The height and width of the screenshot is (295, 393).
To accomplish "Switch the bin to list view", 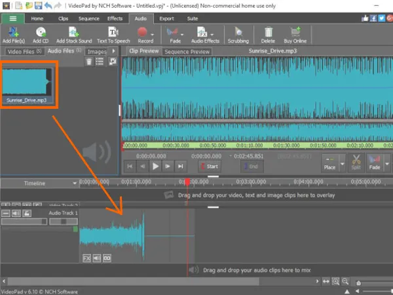I will (x=100, y=62).
